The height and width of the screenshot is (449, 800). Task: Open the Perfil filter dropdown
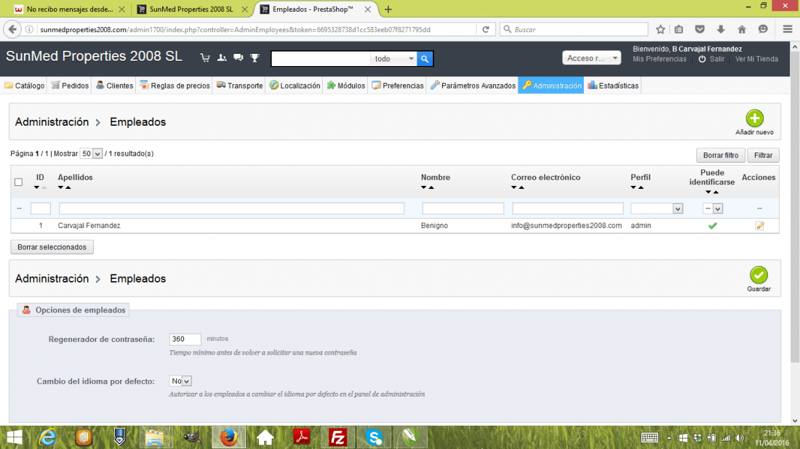657,209
